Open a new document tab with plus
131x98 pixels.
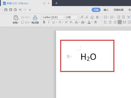pos(56,3)
